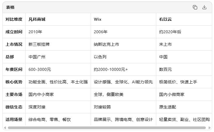The image size is (214, 132).
Task: Click the '综合电商、零售、餐饮' cell
Action: (58, 119)
